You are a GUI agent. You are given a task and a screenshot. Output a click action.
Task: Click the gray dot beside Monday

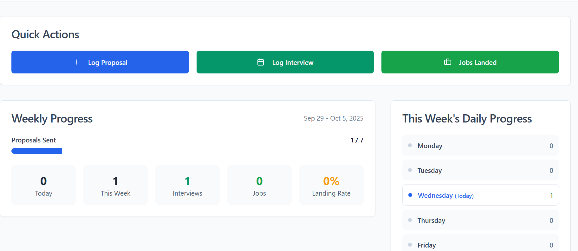(x=410, y=145)
